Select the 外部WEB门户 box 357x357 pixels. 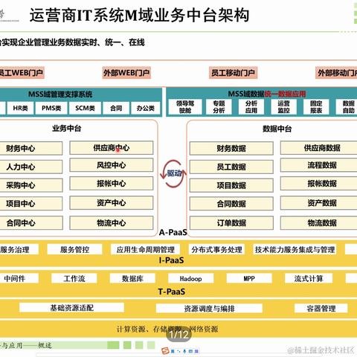[126, 73]
